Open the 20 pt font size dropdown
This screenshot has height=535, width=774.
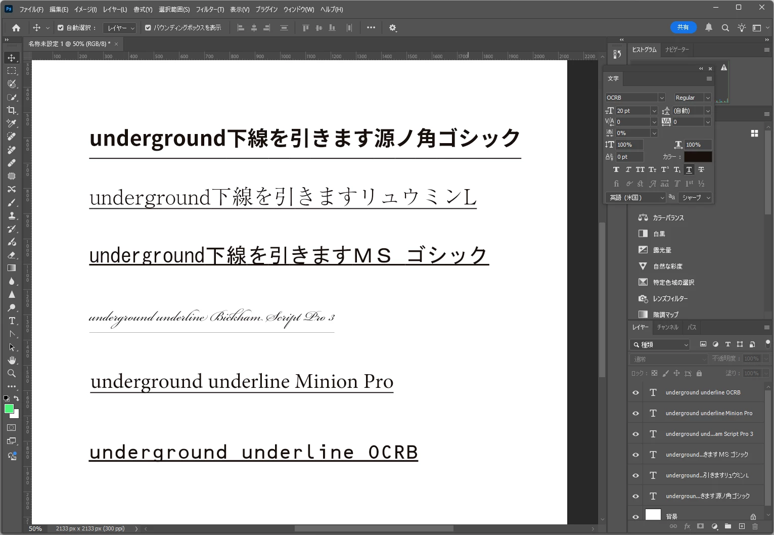(x=654, y=111)
